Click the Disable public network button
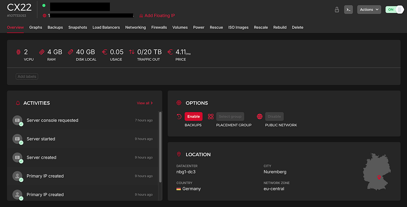This screenshot has height=207, width=407. 274,116
